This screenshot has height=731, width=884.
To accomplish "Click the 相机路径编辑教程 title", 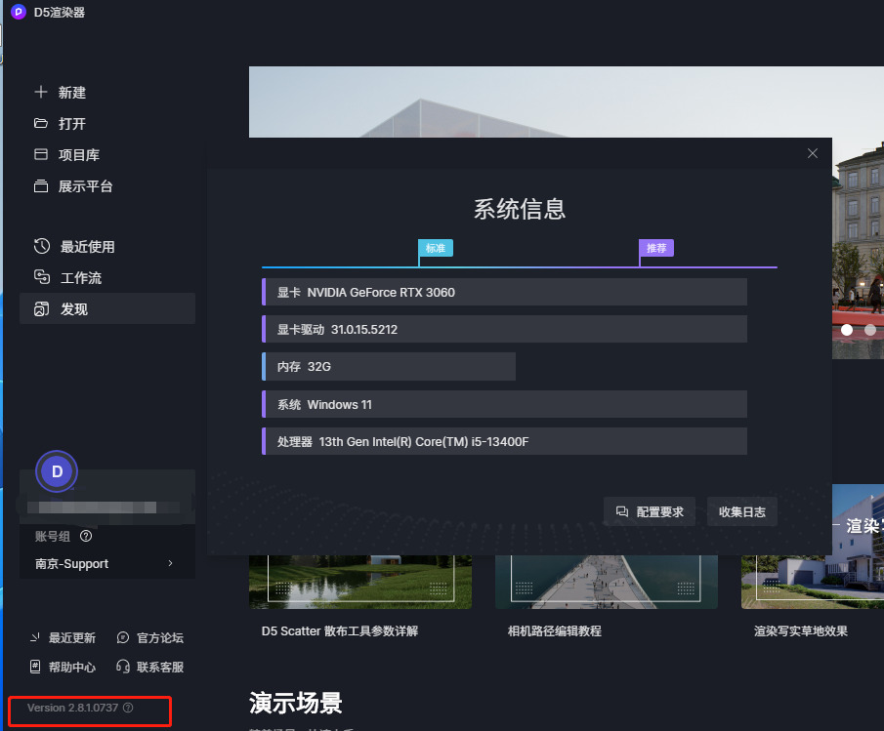I will [555, 630].
